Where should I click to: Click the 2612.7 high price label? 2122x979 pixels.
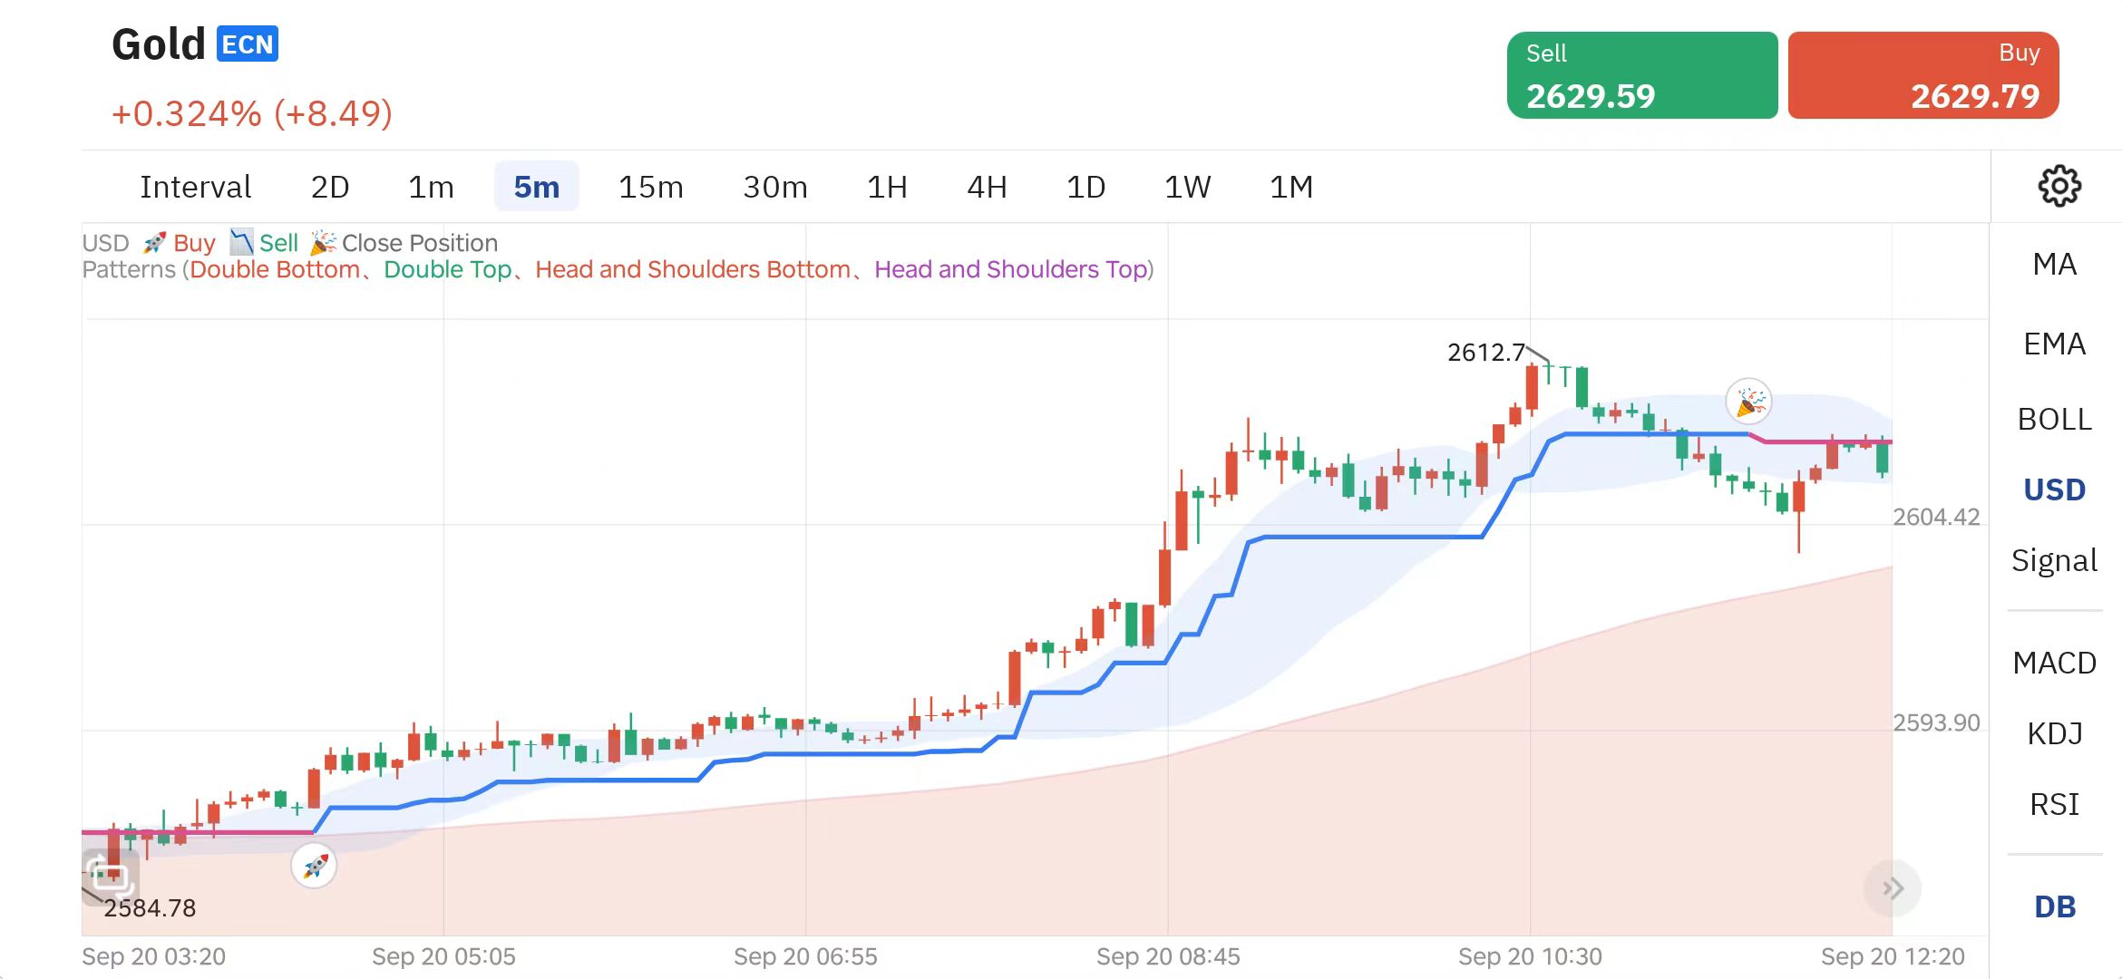click(x=1485, y=352)
